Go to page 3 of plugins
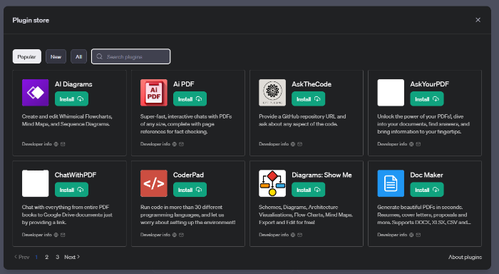Screen dimensions: 499x274 coord(57,257)
